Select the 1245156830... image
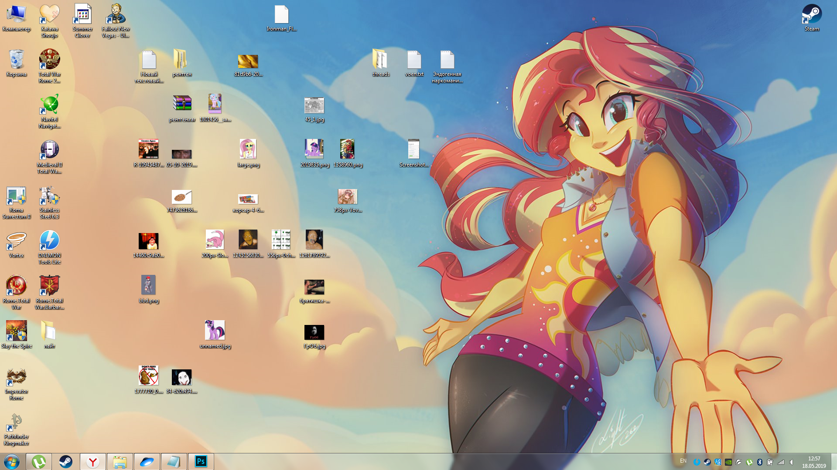837x470 pixels. 248,244
